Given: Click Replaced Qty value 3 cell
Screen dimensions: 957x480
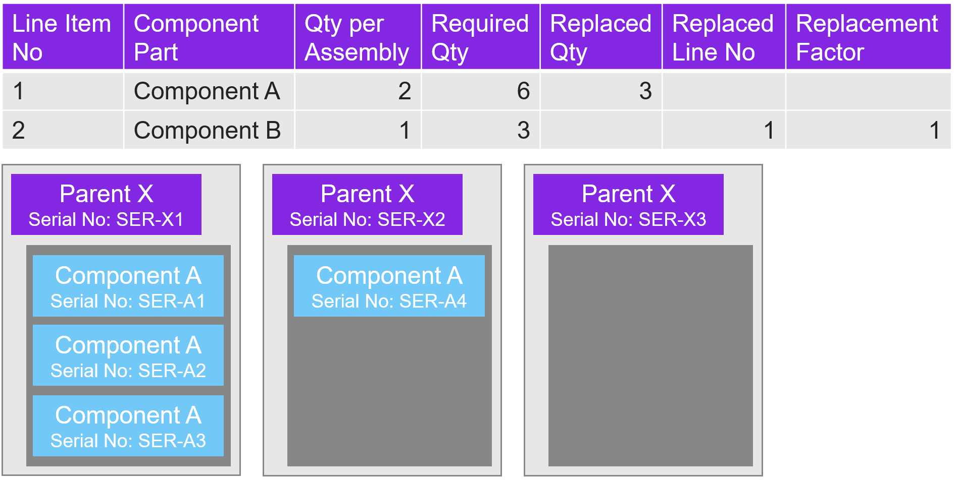Looking at the screenshot, I should 601,91.
